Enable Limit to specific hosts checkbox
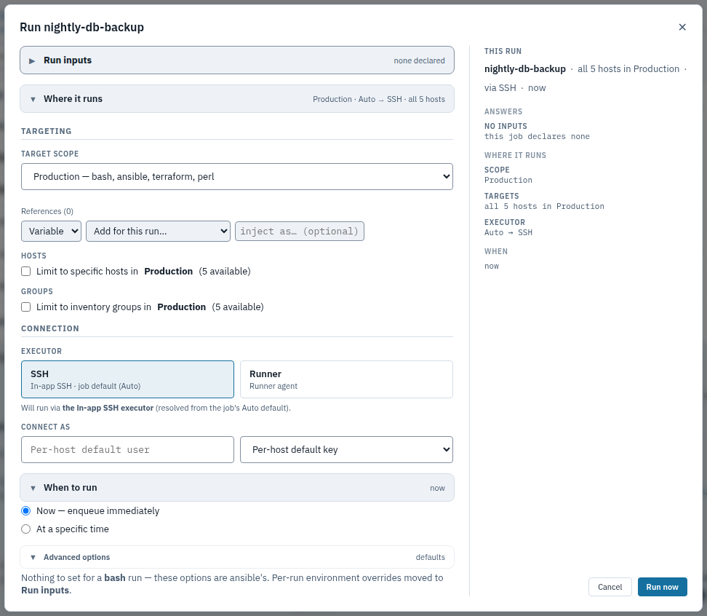This screenshot has width=707, height=616. 26,271
